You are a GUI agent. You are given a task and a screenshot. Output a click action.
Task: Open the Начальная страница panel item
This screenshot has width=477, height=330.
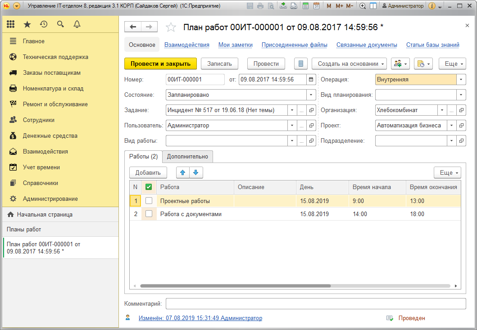click(60, 214)
